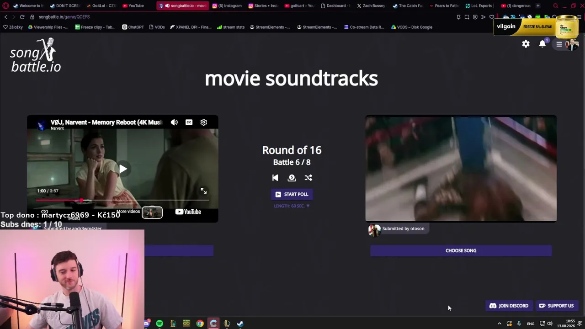
Task: Open the Co-stream Data bookmark
Action: [x=363, y=27]
